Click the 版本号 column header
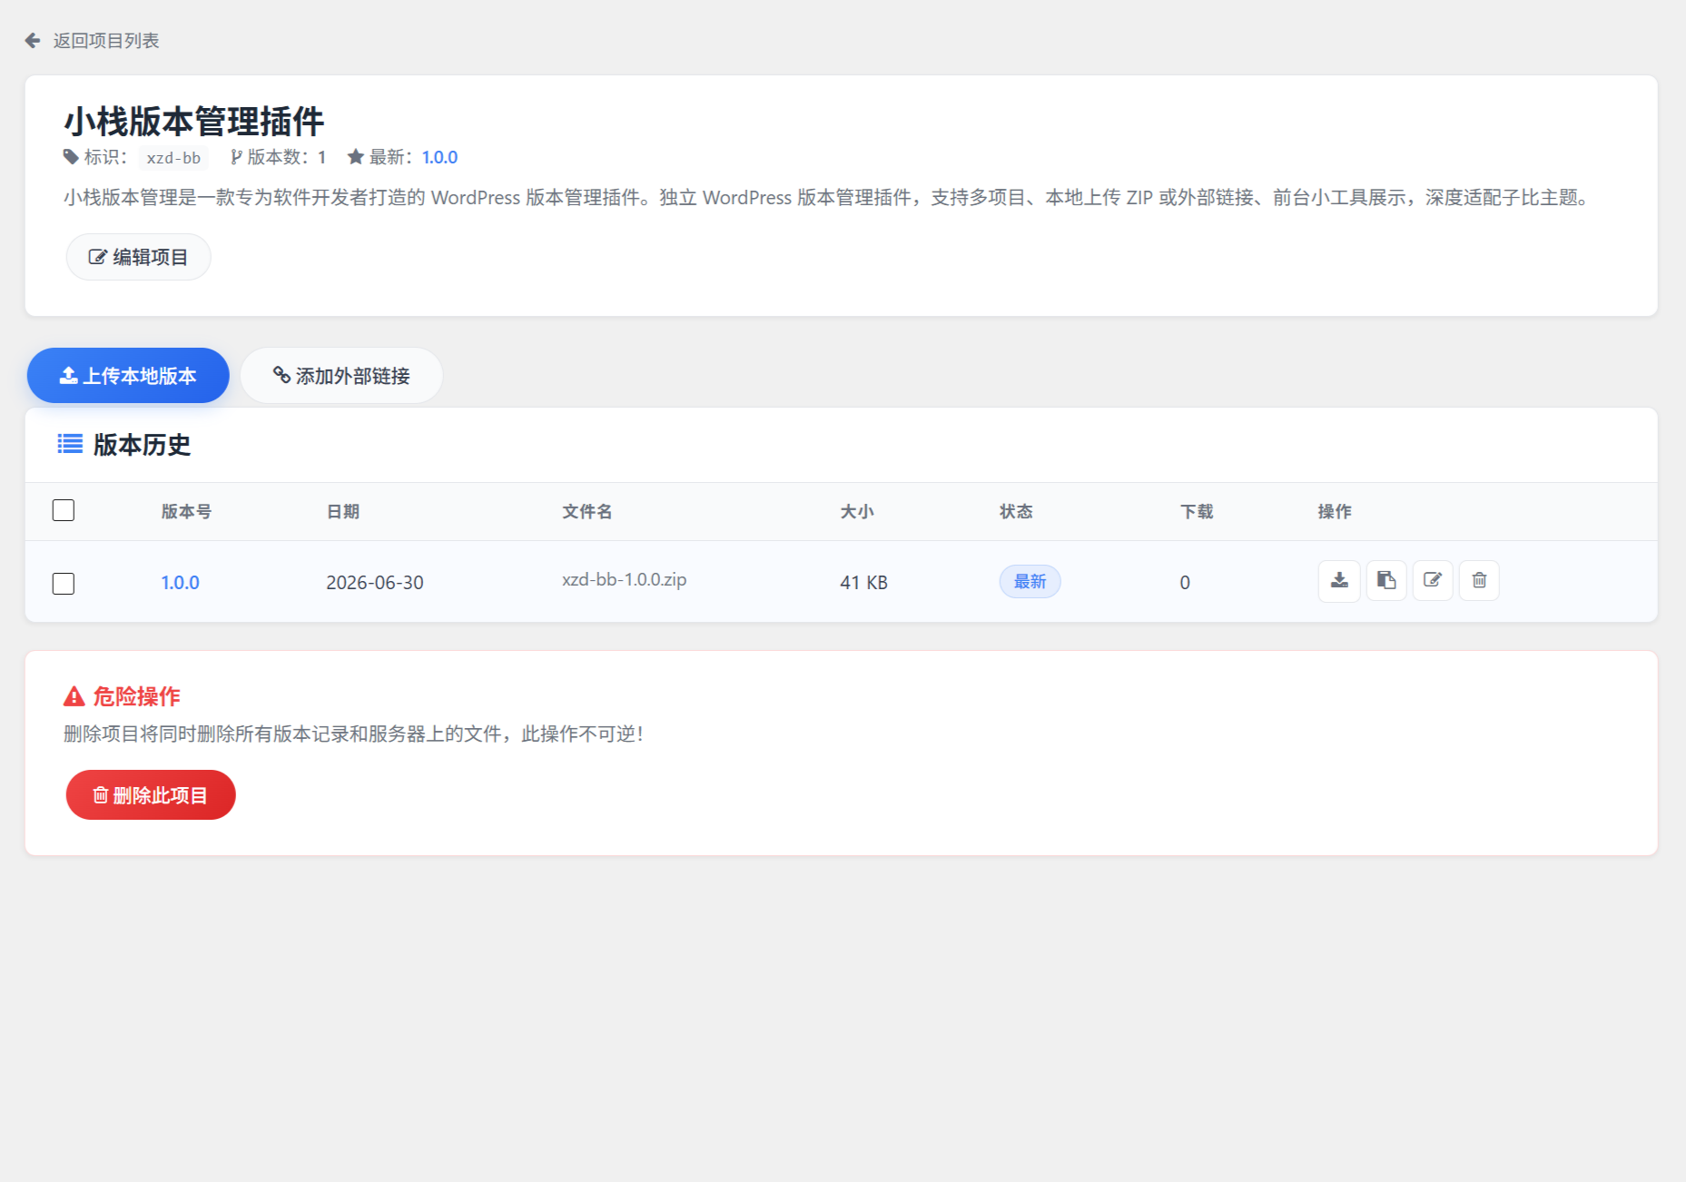 pyautogui.click(x=186, y=512)
